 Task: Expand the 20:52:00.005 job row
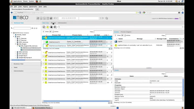[43, 53]
